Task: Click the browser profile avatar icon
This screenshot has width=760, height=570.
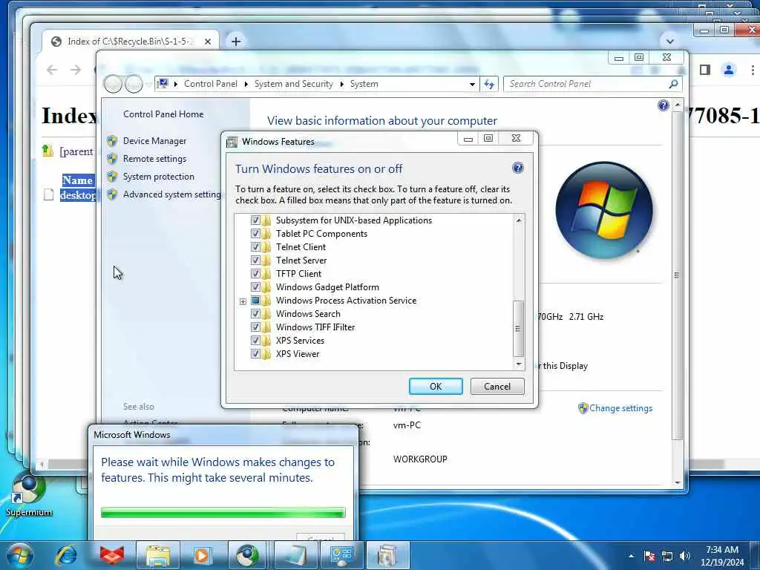Action: (729, 71)
